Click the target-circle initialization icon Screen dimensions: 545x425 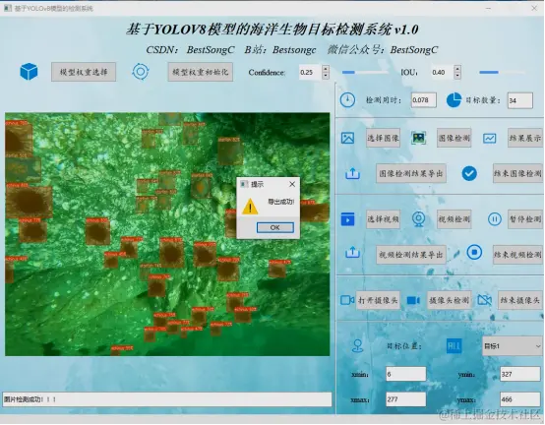point(141,72)
